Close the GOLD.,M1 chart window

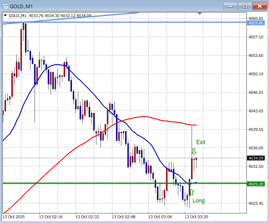(x=260, y=6)
